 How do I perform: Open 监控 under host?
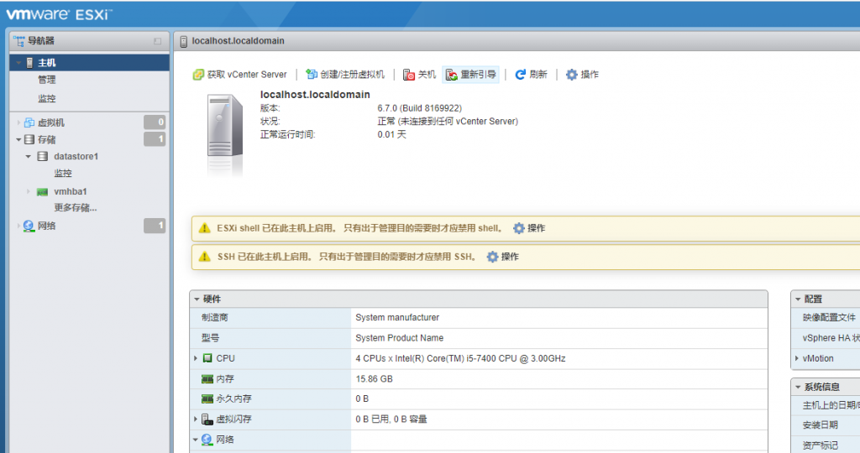point(47,99)
